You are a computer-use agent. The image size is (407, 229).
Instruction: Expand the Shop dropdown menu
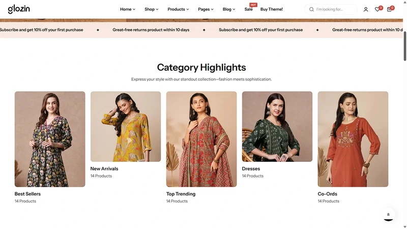pyautogui.click(x=151, y=9)
